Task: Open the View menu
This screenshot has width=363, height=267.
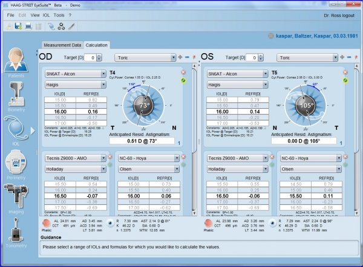Action: point(35,15)
